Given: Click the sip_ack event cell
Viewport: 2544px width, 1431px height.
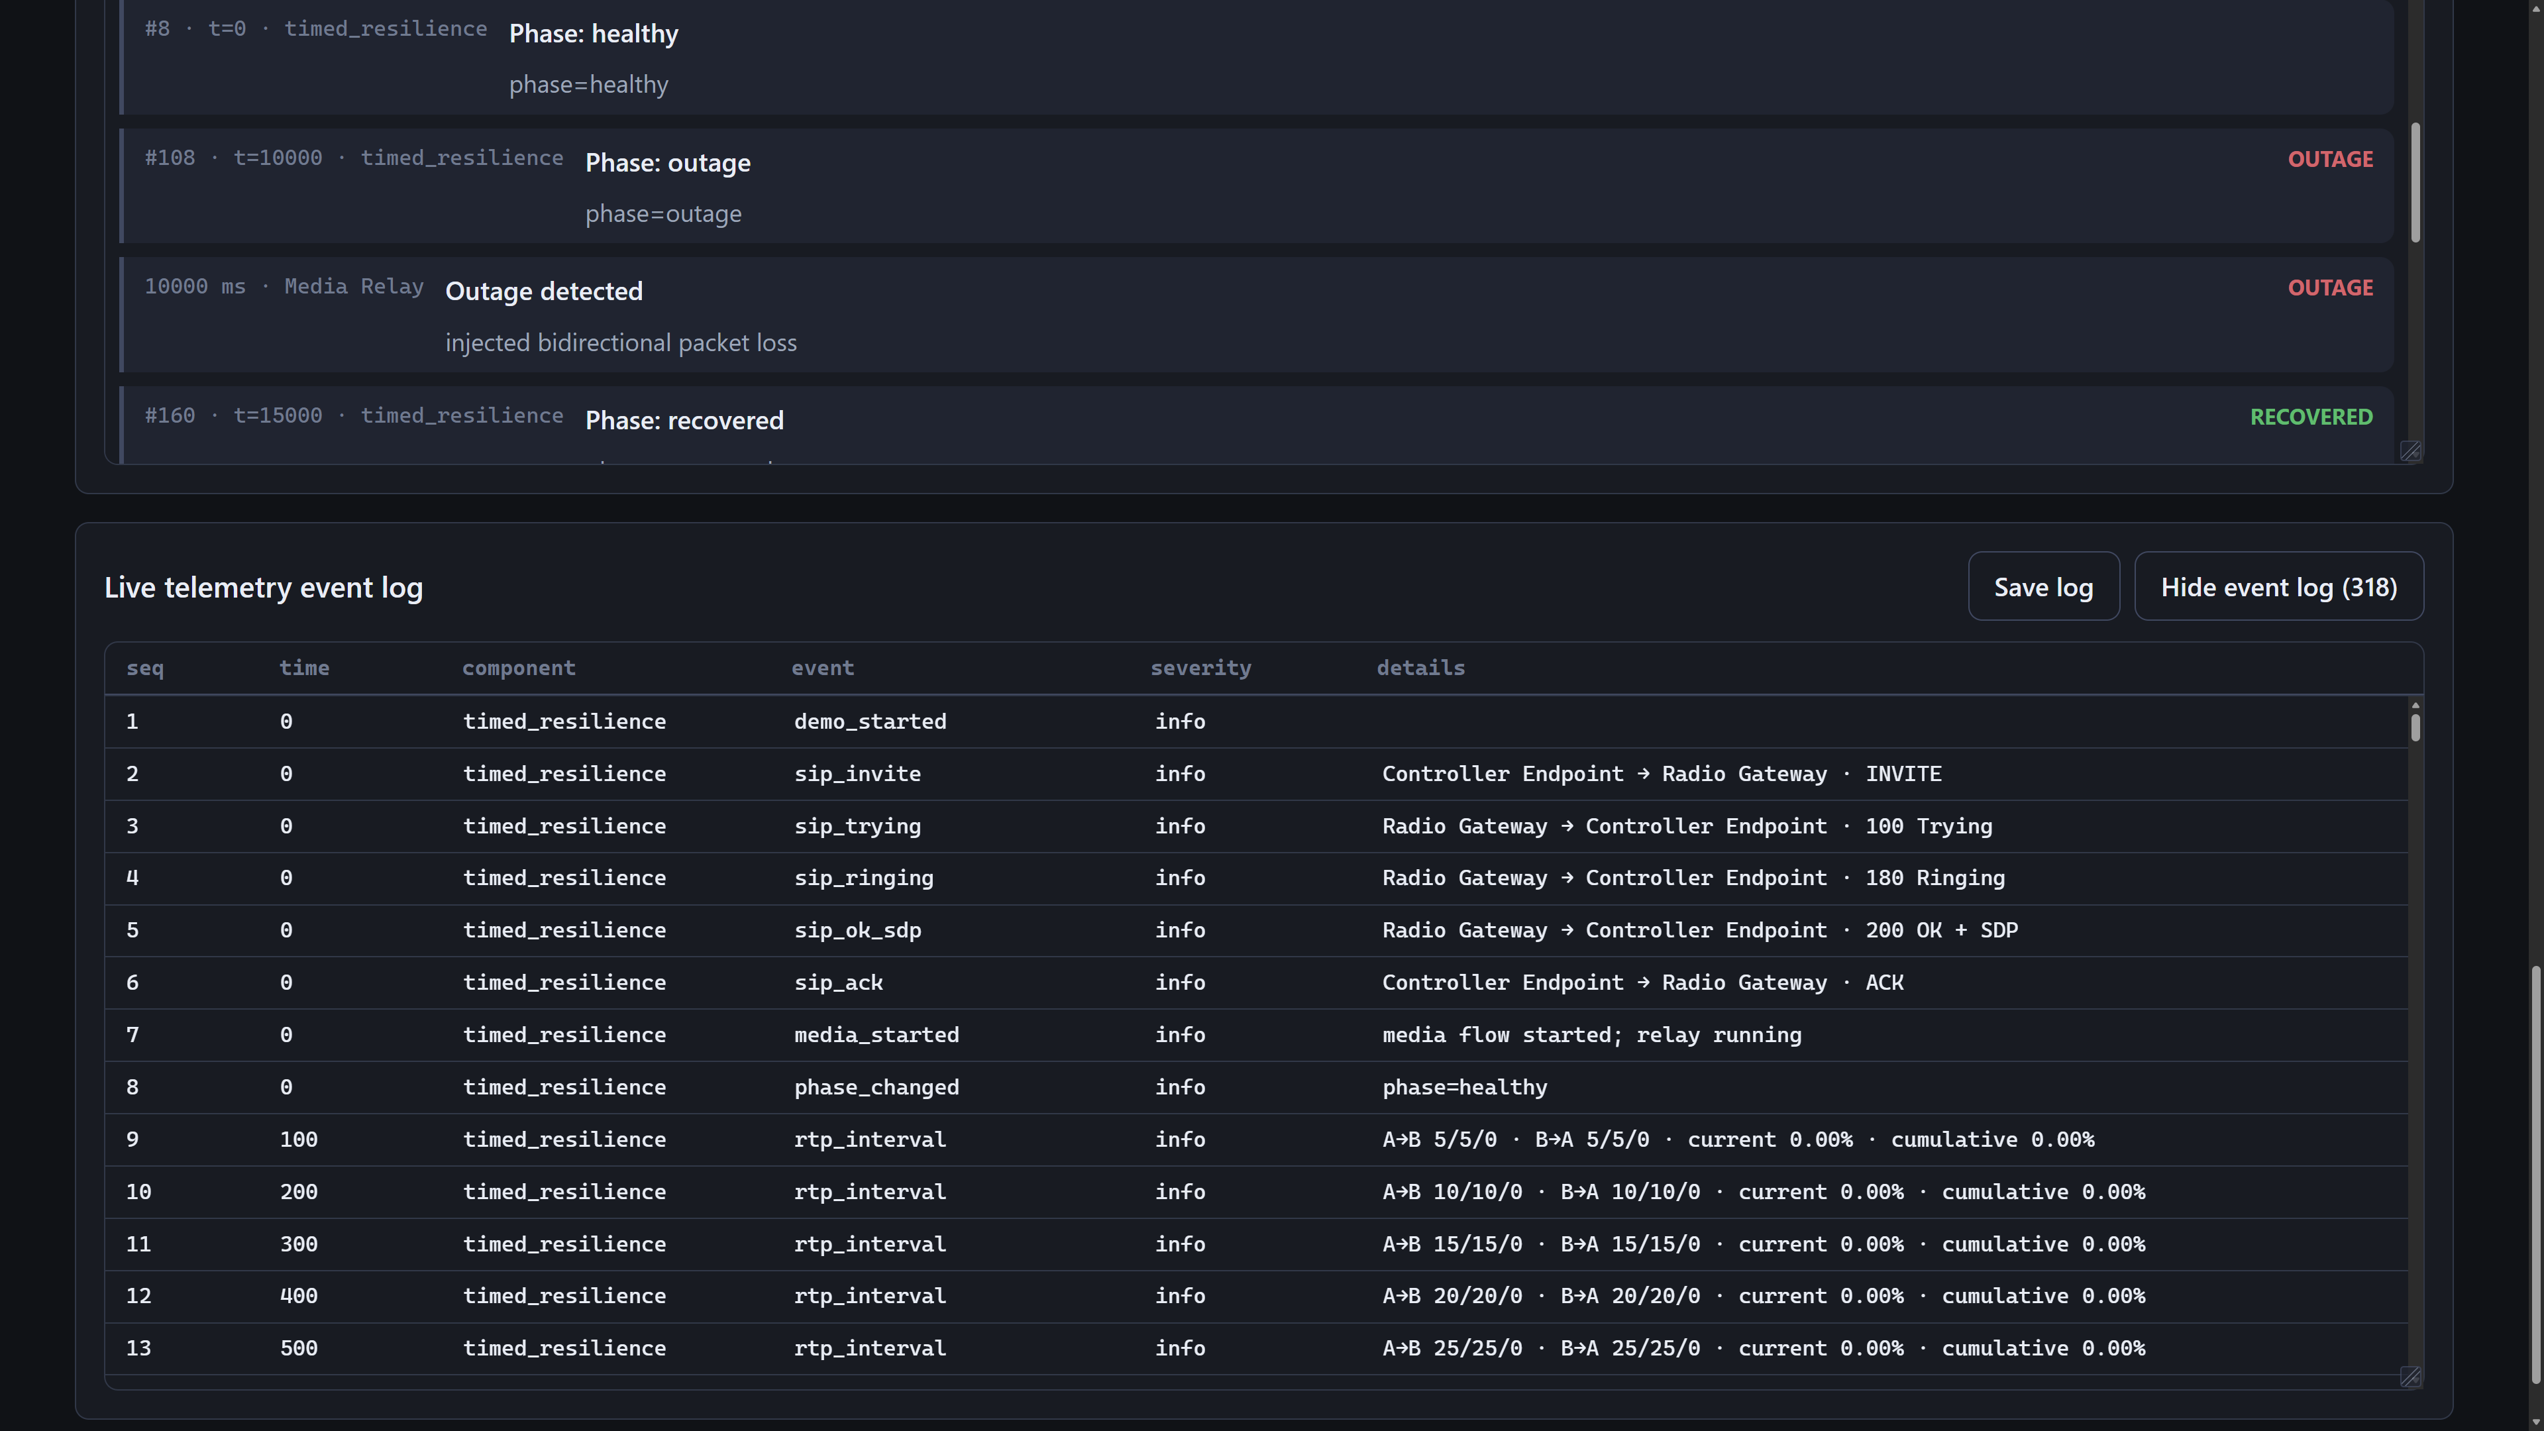Looking at the screenshot, I should [839, 982].
